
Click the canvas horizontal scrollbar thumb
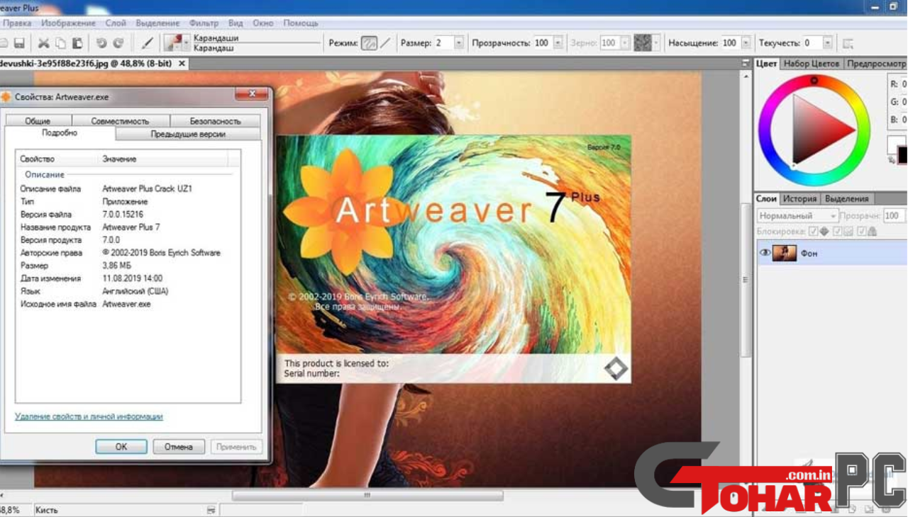point(367,496)
